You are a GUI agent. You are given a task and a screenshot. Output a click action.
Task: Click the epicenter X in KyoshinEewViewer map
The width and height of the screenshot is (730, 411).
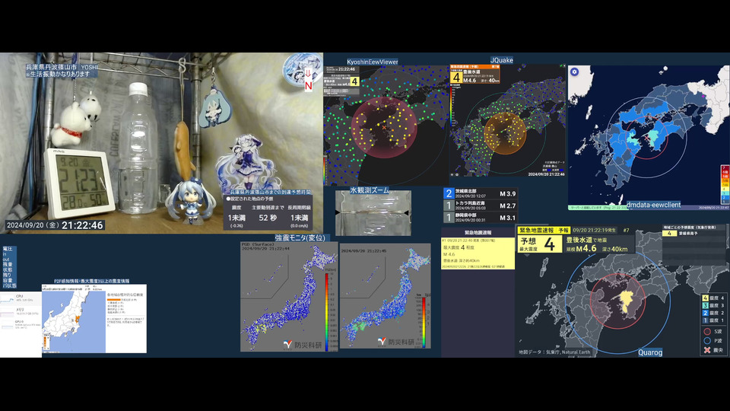click(384, 127)
